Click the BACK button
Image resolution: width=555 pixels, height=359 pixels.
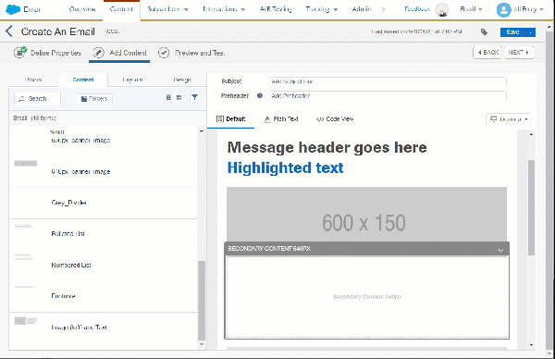[487, 53]
